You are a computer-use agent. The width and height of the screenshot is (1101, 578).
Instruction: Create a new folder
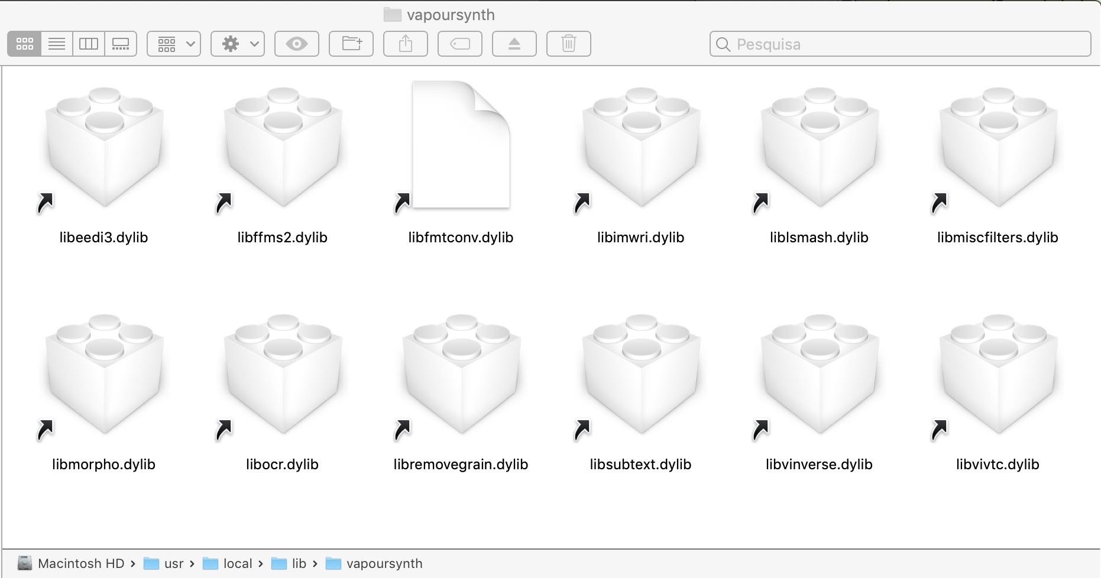[351, 44]
